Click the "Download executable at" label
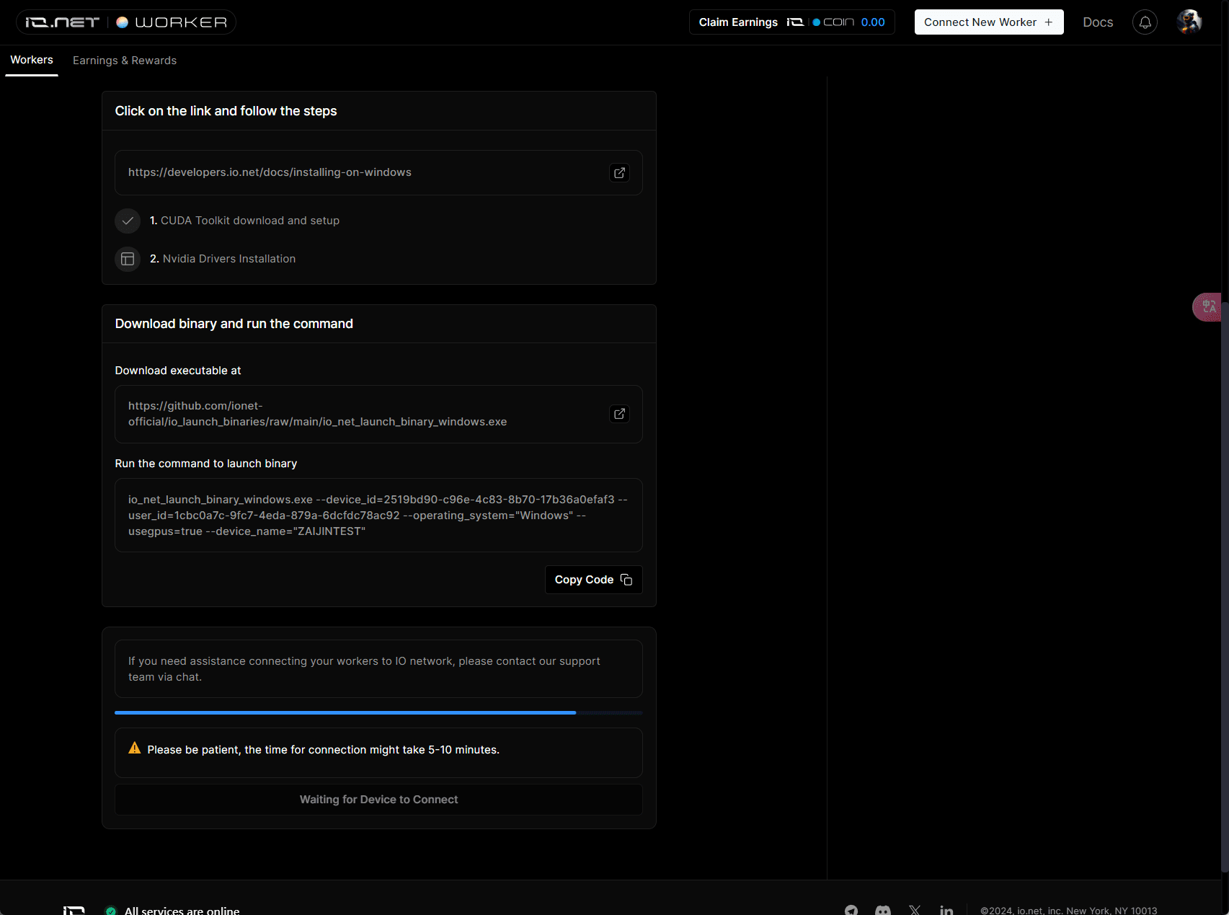The image size is (1229, 915). [178, 371]
